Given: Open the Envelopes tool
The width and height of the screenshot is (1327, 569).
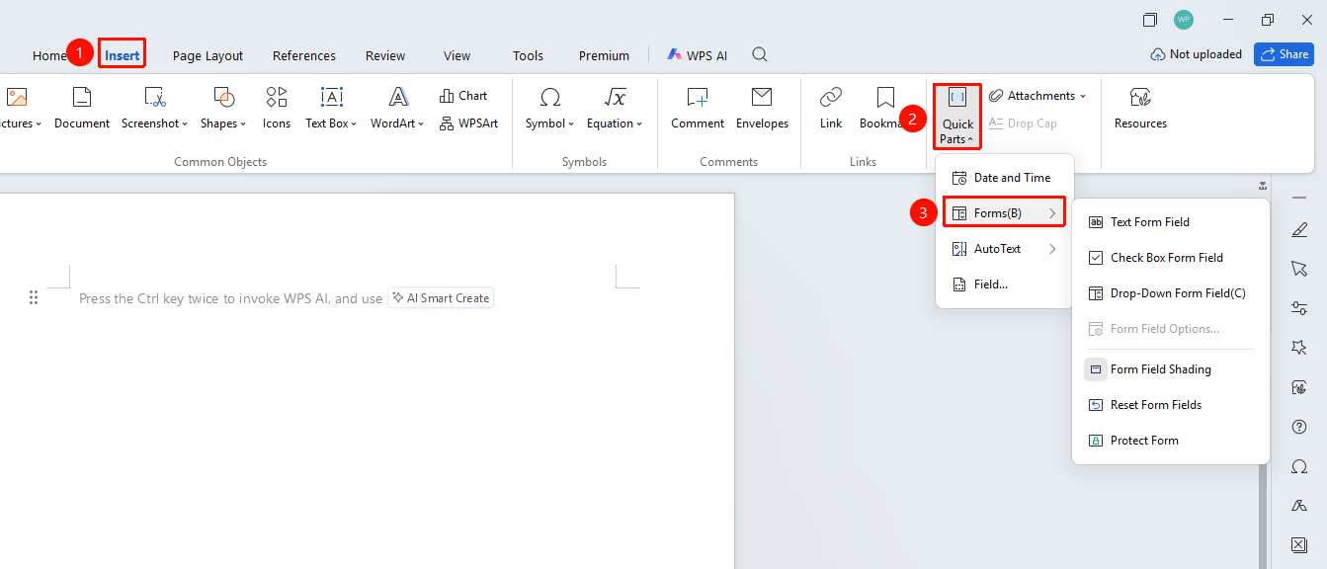Looking at the screenshot, I should pos(762,108).
